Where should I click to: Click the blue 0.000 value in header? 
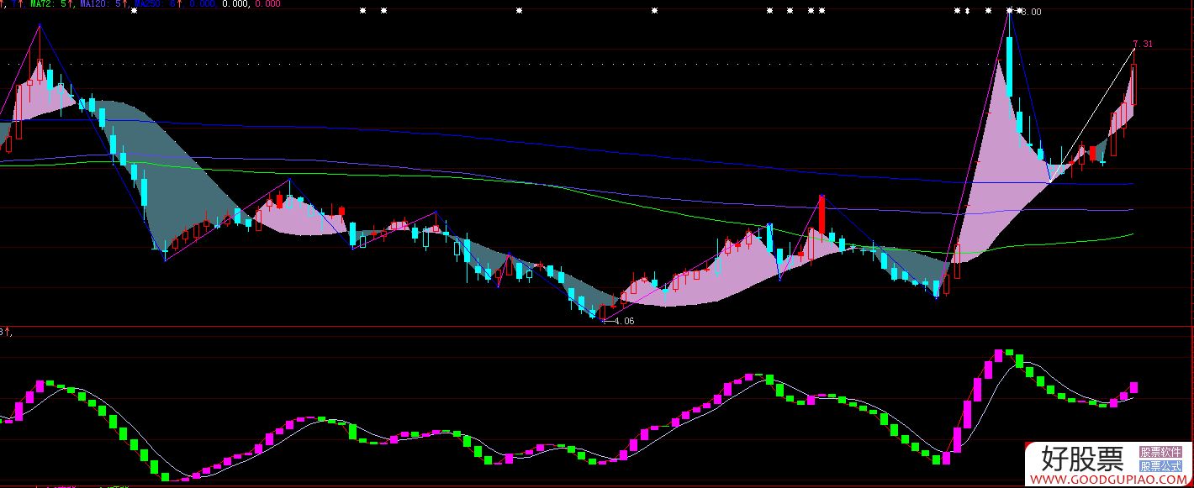tap(202, 4)
